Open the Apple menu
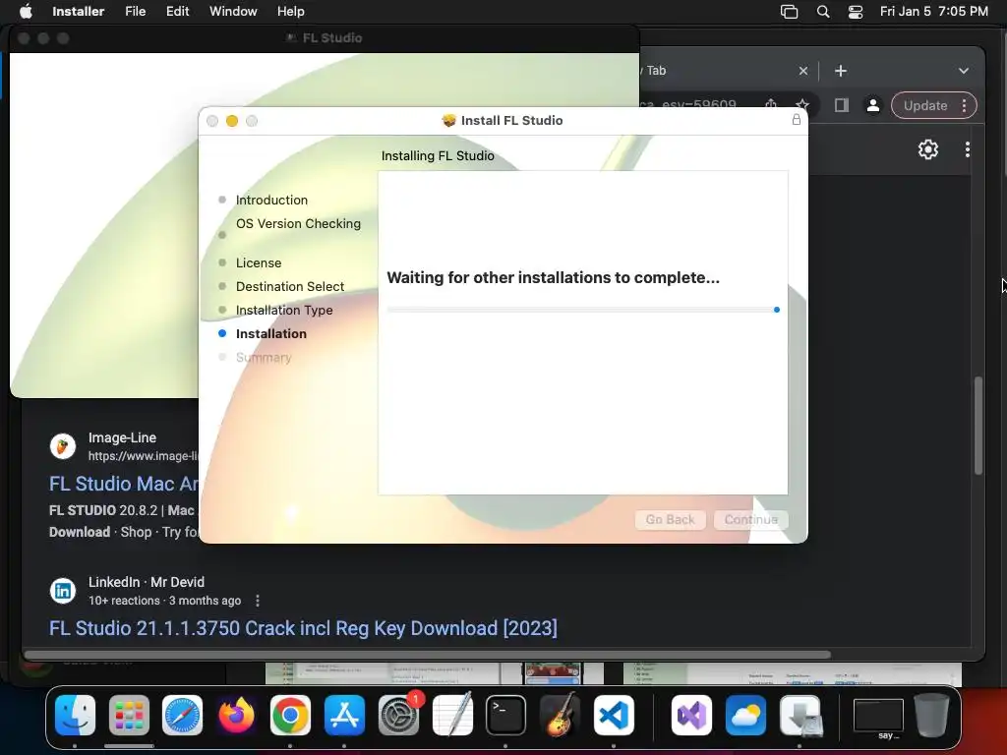This screenshot has width=1007, height=755. click(26, 12)
